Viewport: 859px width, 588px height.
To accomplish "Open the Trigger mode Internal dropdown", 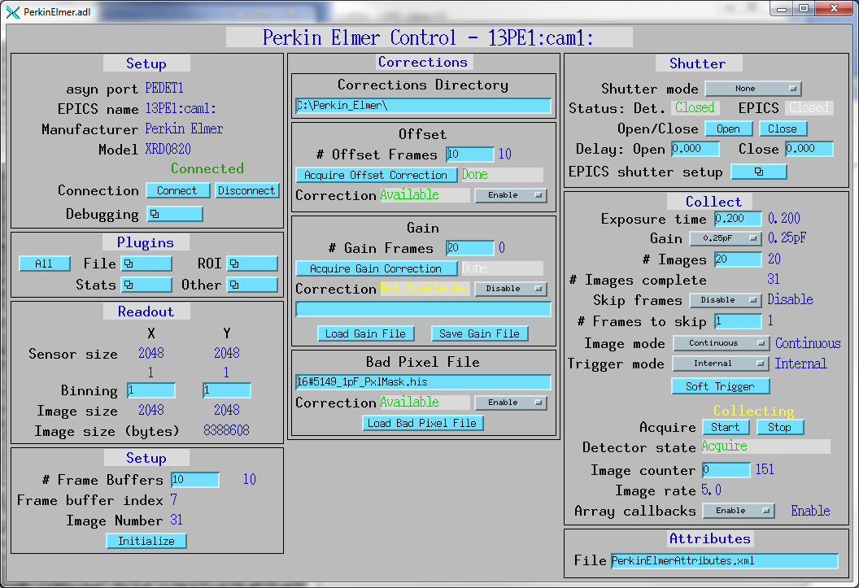I will (x=721, y=364).
